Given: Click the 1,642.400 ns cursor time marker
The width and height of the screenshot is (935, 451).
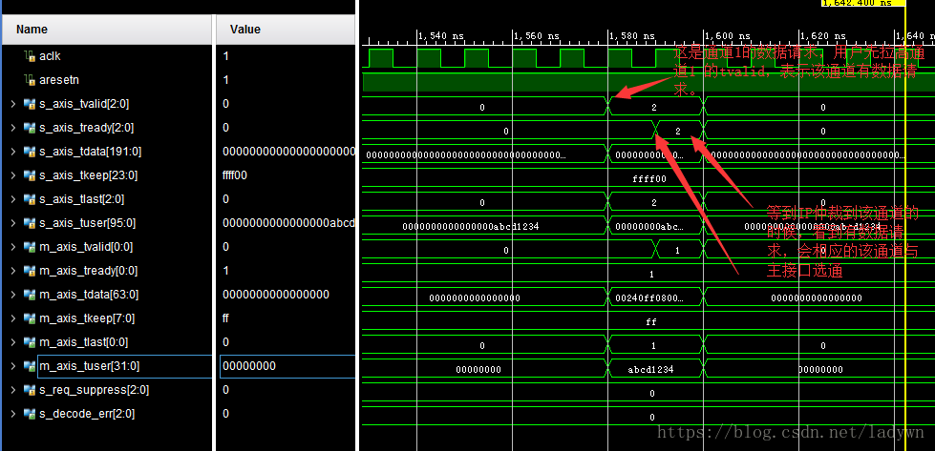Looking at the screenshot, I should click(862, 3).
